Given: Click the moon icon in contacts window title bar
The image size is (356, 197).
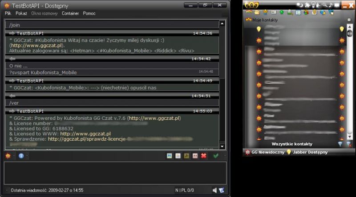Looking at the screenshot, I should (x=299, y=5).
